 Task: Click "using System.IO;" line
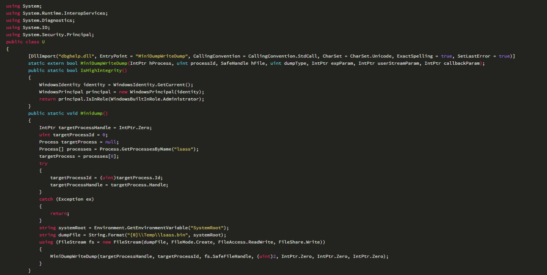pyautogui.click(x=28, y=27)
